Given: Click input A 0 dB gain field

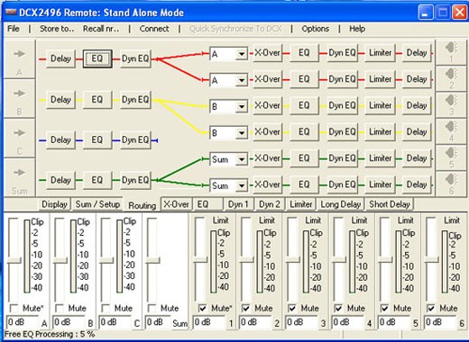Looking at the screenshot, I should coord(23,322).
